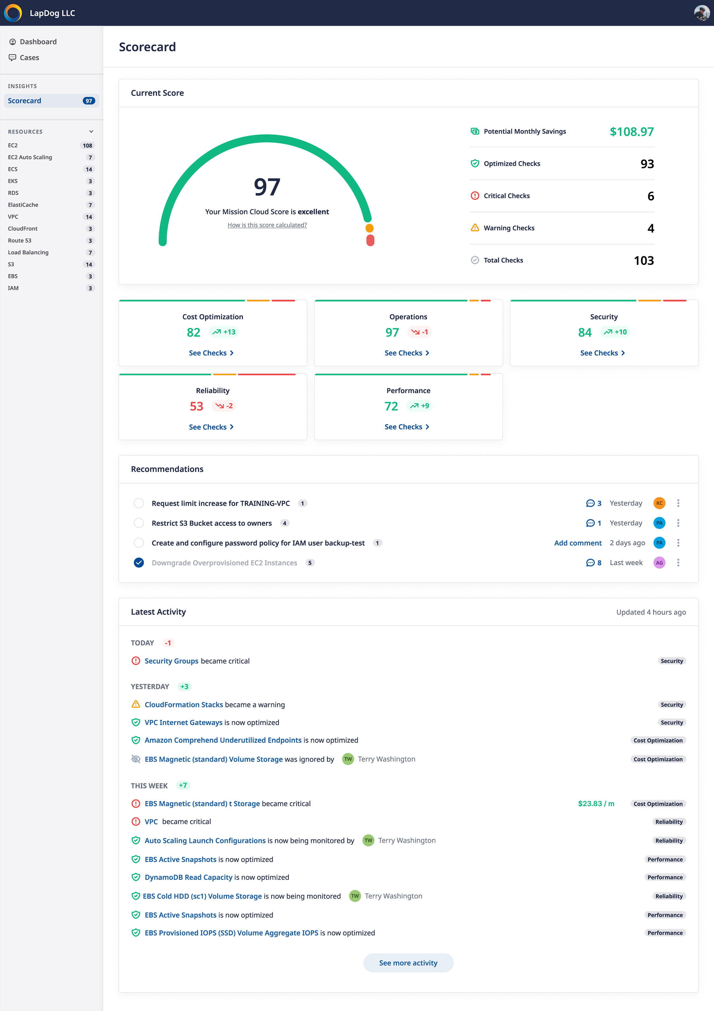This screenshot has height=1011, width=714.
Task: Uncheck Downgrade Overprovisioned EC2 Instances
Action: (139, 563)
